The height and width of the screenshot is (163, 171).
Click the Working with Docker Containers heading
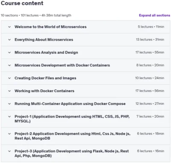click(44, 91)
